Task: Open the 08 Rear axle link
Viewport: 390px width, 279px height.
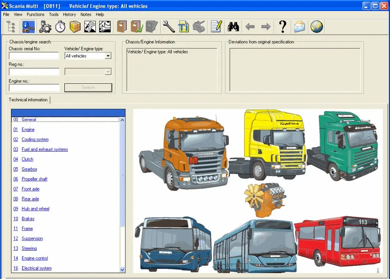Action: (x=26, y=199)
